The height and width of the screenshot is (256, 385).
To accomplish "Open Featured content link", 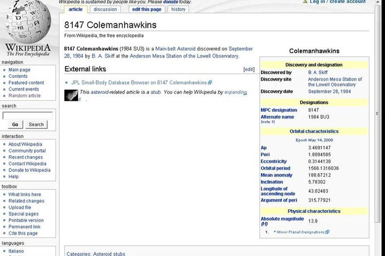I will 26,83.
